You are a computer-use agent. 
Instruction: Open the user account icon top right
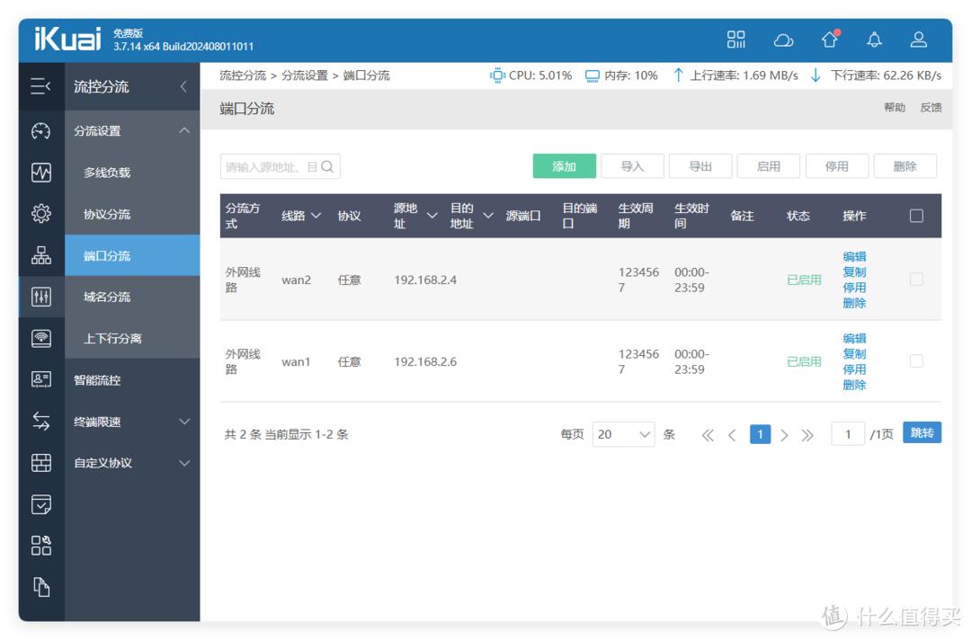point(918,39)
